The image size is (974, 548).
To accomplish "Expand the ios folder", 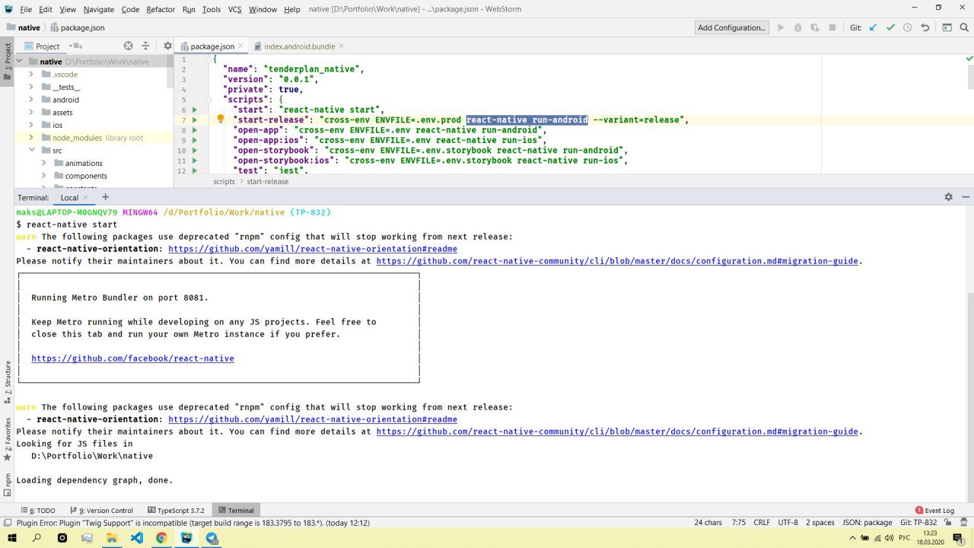I will [31, 125].
